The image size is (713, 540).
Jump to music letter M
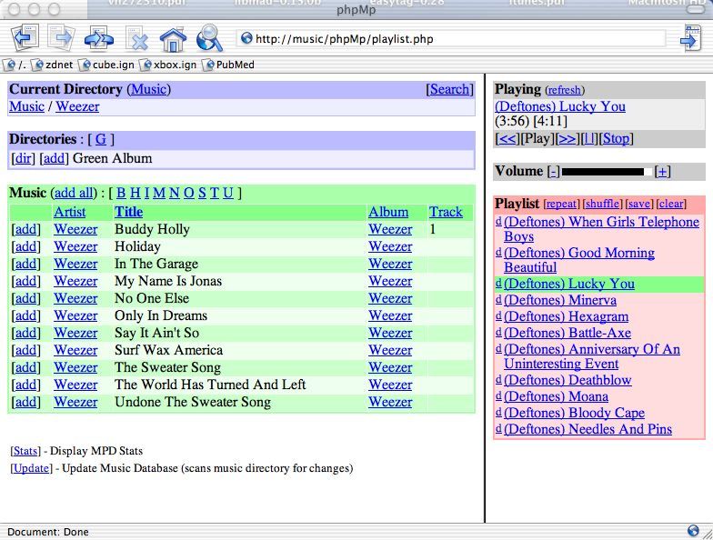point(159,193)
